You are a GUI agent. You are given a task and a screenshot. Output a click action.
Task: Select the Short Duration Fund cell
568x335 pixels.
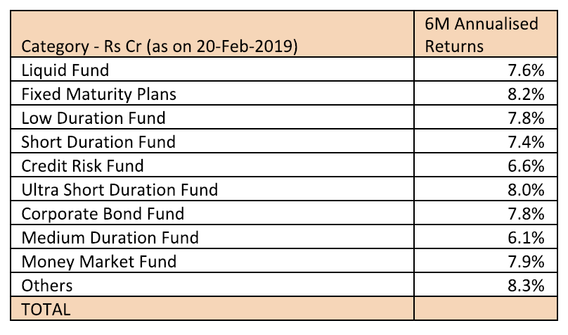click(98, 141)
